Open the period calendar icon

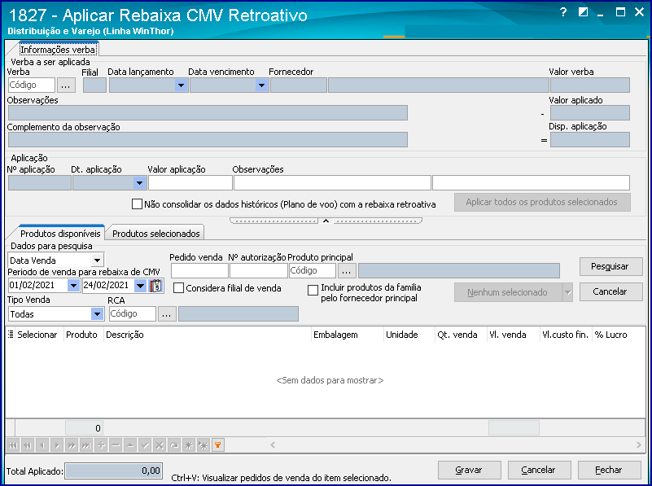tap(155, 286)
